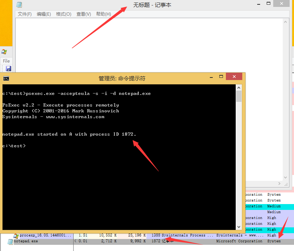This screenshot has width=294, height=251.
Task: Open the 格式(O) menu in Notepad
Action: click(63, 14)
